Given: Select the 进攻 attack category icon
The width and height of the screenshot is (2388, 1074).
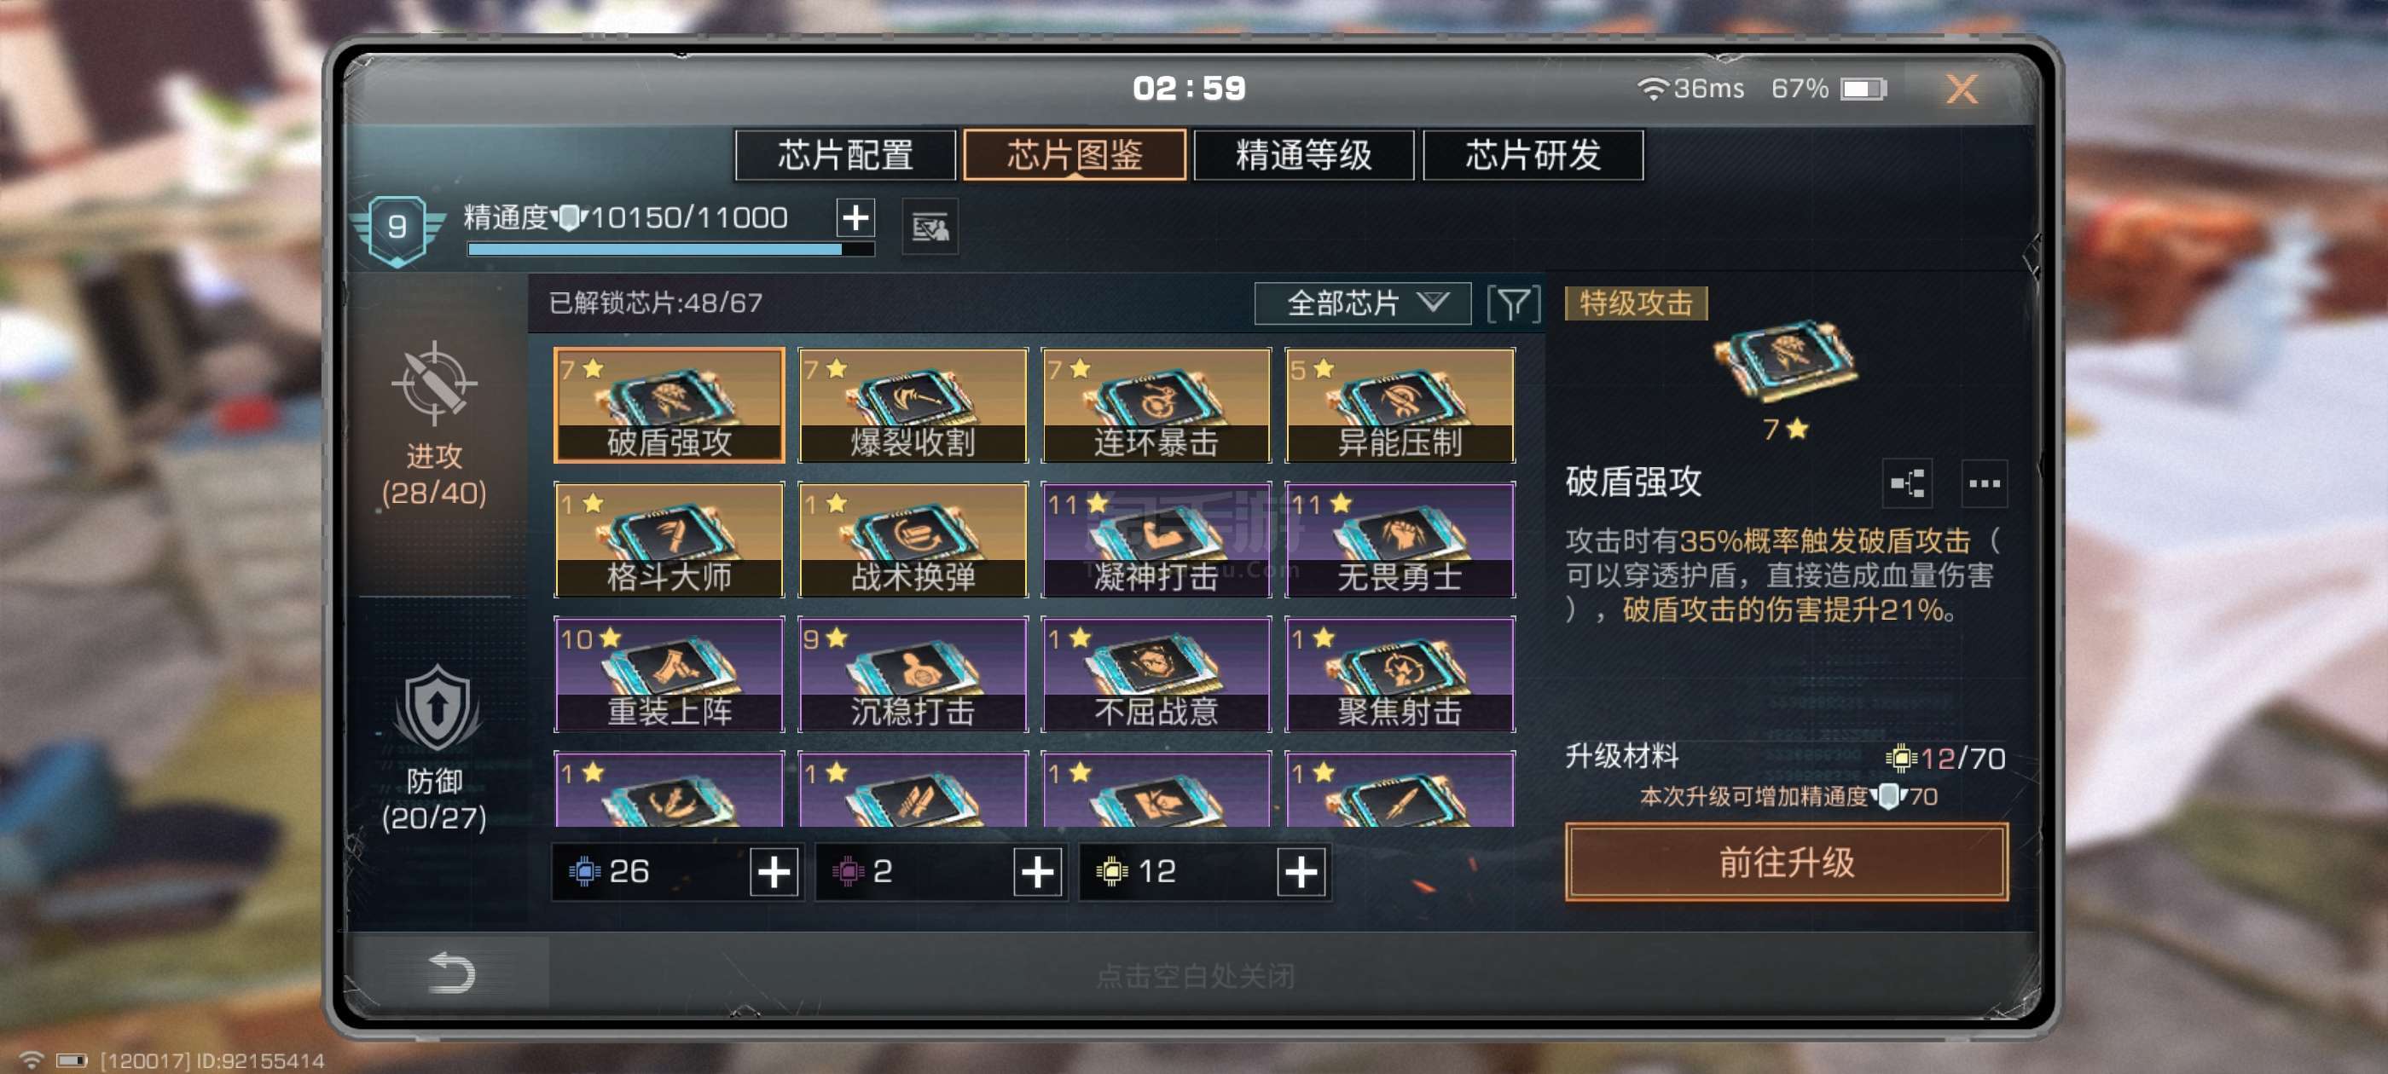Looking at the screenshot, I should [x=434, y=382].
